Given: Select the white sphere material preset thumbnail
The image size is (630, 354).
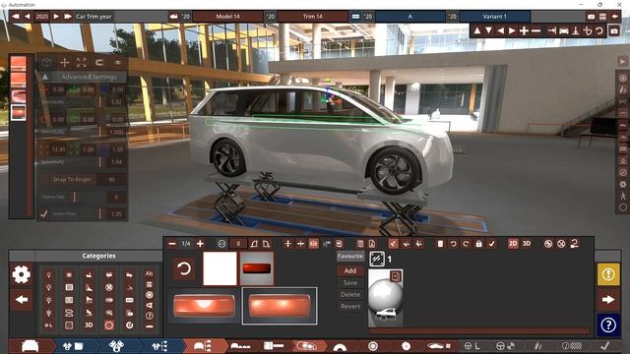Looking at the screenshot, I should [386, 297].
